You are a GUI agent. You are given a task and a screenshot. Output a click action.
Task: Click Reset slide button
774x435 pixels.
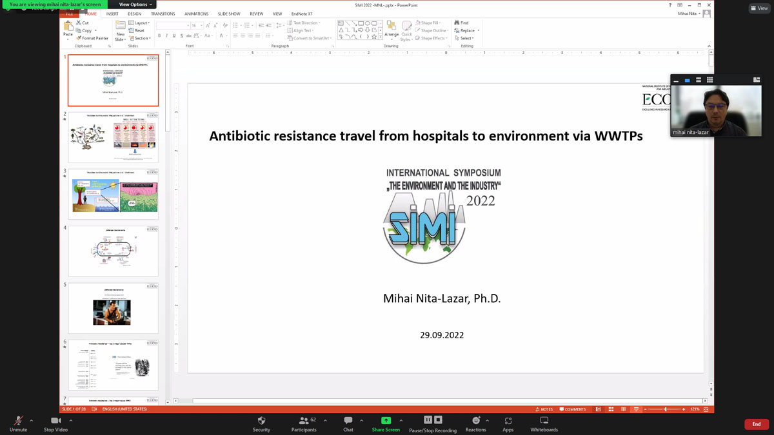click(137, 30)
